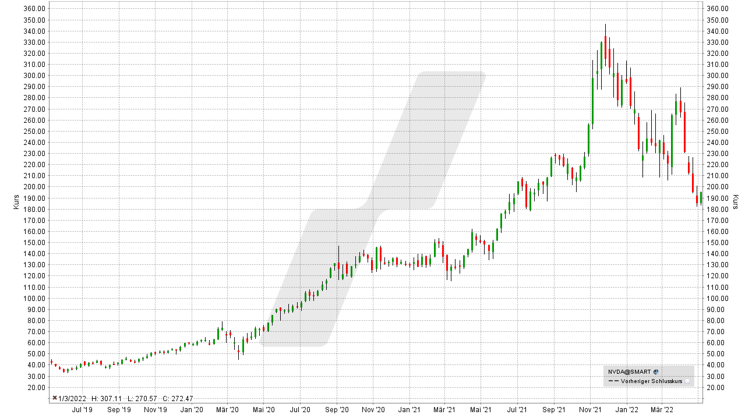This screenshot has height=418, width=745.
Task: Click the blue globe icon beside NVDA@SMART
Action: (x=656, y=371)
